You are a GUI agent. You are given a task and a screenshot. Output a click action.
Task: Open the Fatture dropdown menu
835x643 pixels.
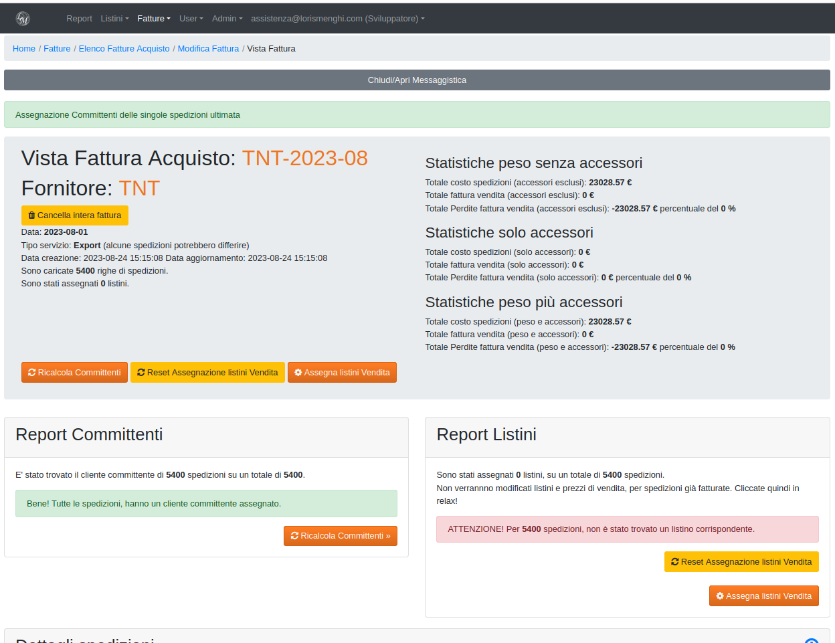coord(153,19)
